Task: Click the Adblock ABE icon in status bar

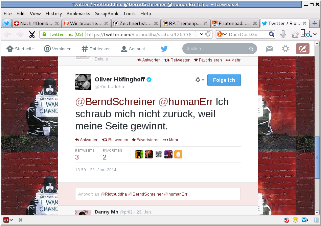Action: click(x=6, y=220)
